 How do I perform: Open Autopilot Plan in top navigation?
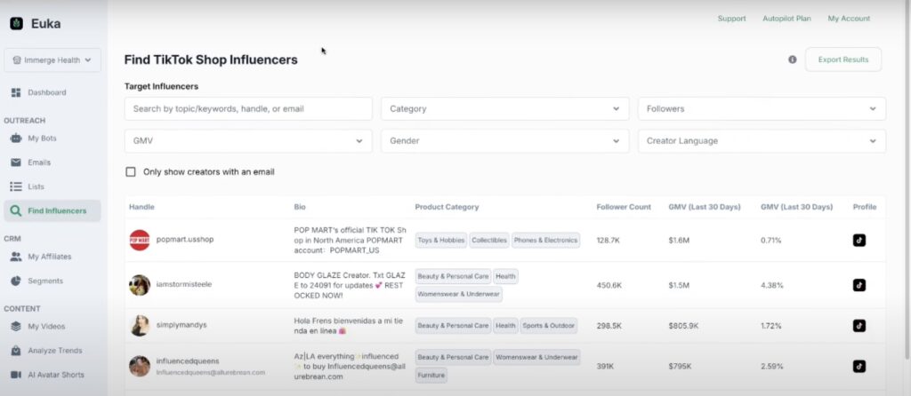[786, 19]
